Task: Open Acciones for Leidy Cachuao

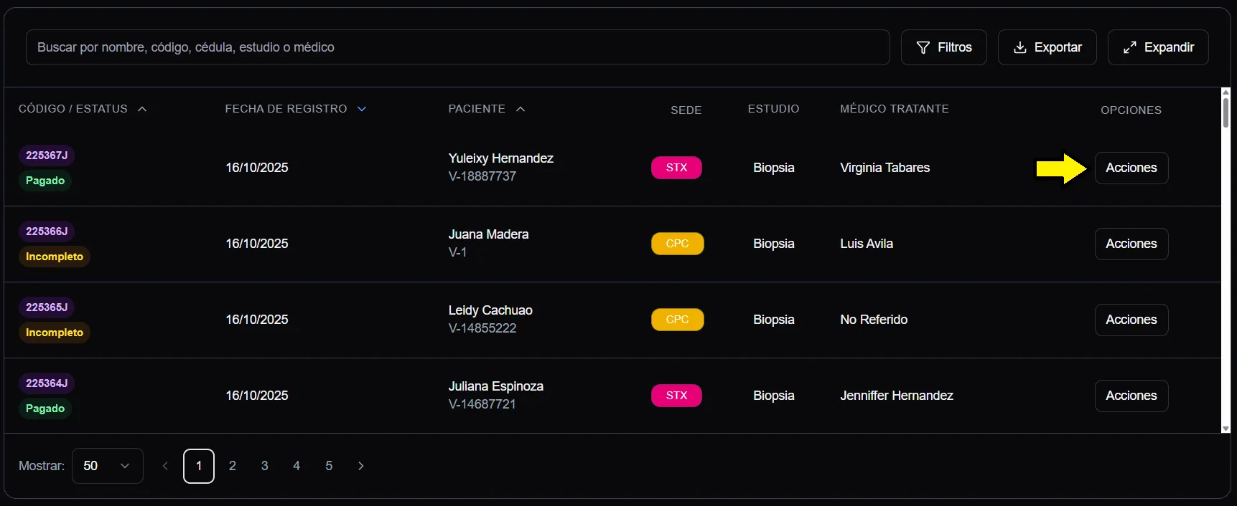Action: pyautogui.click(x=1131, y=320)
